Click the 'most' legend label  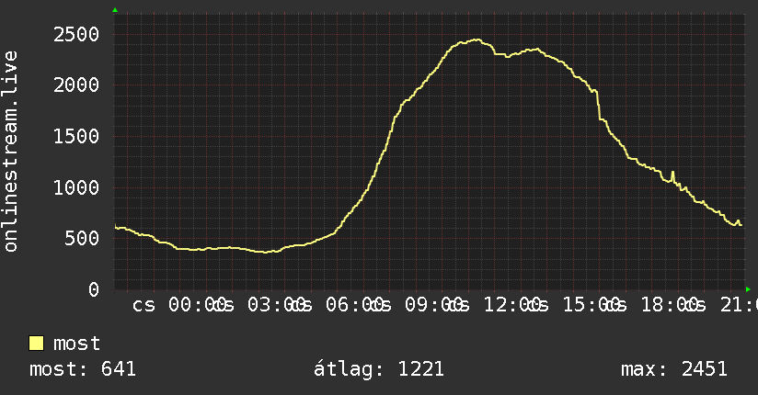pos(77,344)
